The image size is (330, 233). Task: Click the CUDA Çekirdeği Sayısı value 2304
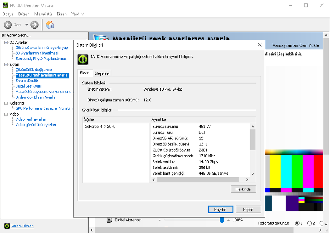(x=203, y=150)
